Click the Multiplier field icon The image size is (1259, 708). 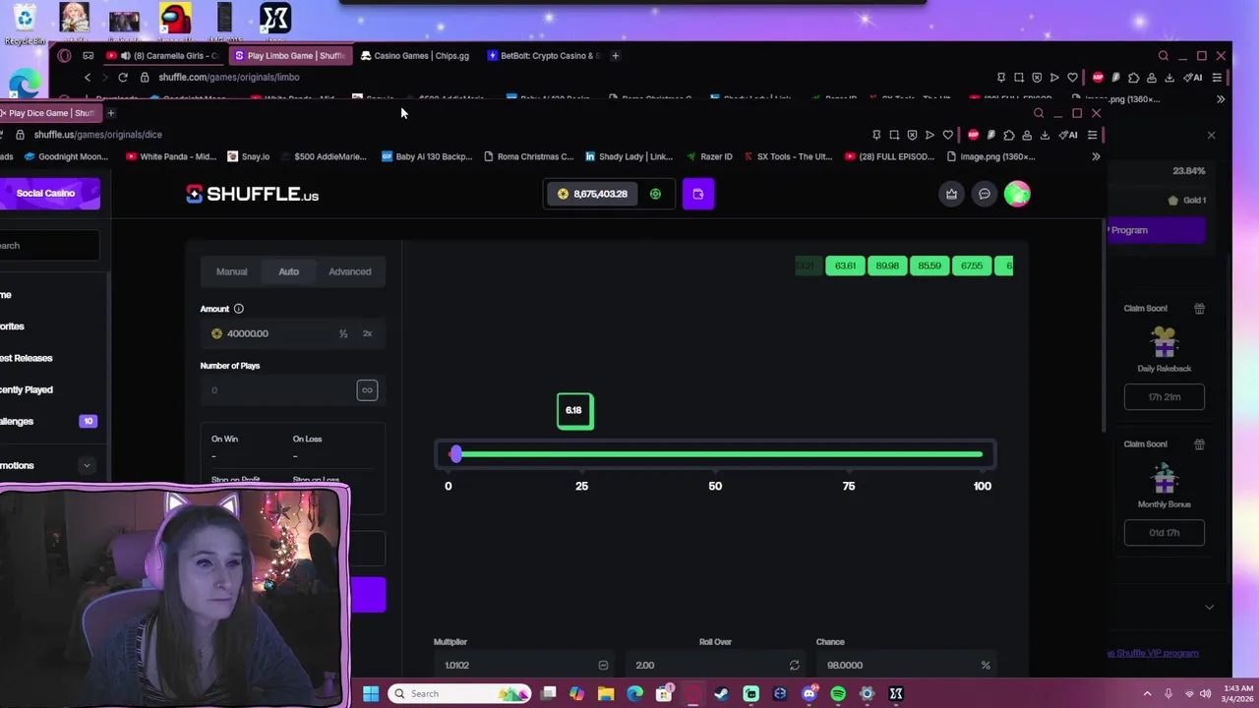(603, 666)
